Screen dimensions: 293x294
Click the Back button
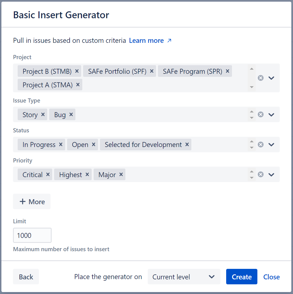point(26,277)
